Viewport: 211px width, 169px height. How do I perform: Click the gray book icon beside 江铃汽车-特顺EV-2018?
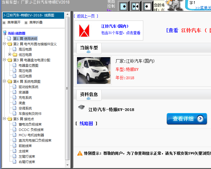click(x=81, y=107)
